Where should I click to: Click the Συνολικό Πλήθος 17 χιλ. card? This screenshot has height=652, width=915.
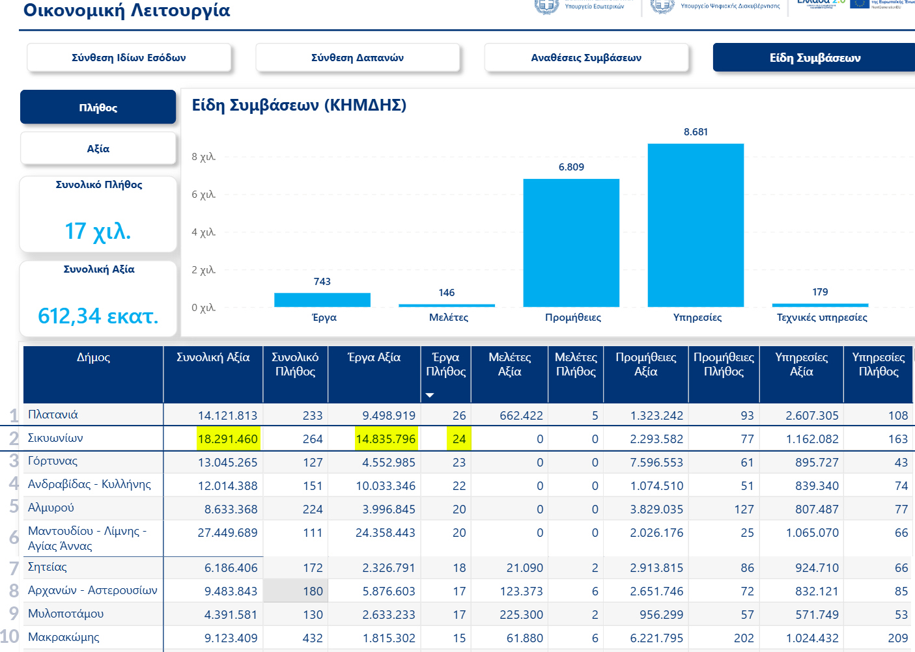click(x=98, y=214)
